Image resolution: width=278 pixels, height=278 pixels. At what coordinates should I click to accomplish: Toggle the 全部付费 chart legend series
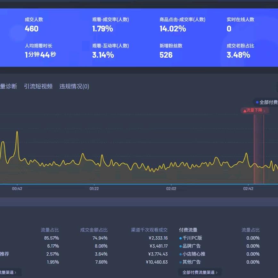[266, 102]
